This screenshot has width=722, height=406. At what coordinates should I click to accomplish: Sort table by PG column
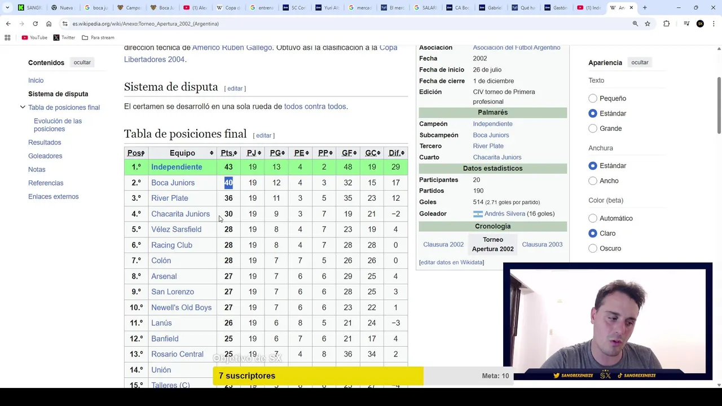(x=276, y=153)
